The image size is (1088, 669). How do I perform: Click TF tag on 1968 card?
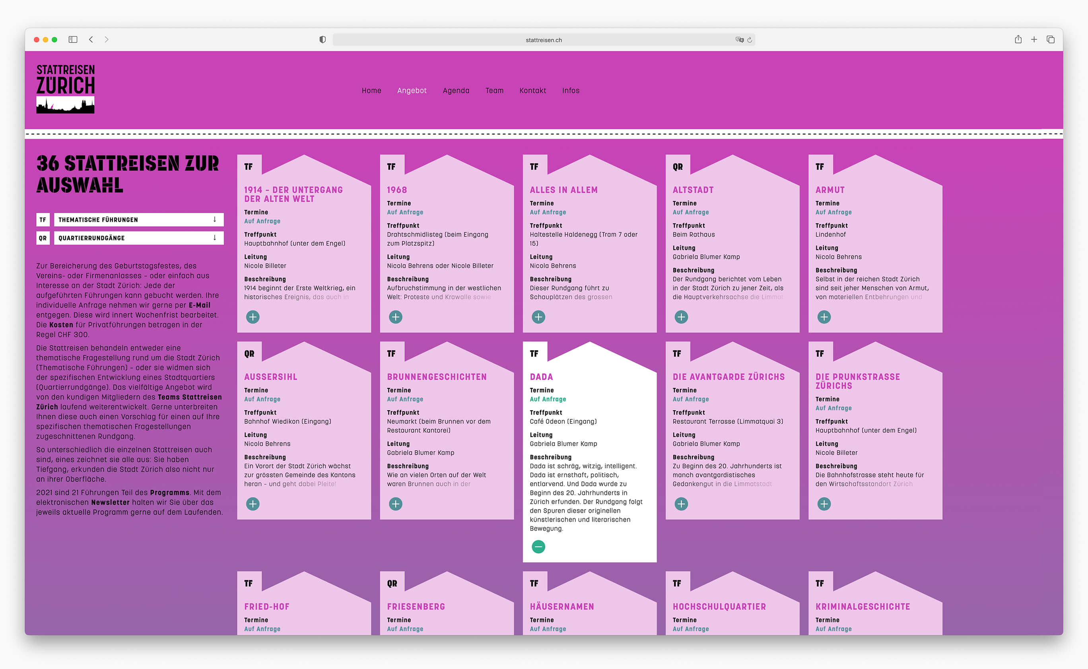[x=391, y=167]
